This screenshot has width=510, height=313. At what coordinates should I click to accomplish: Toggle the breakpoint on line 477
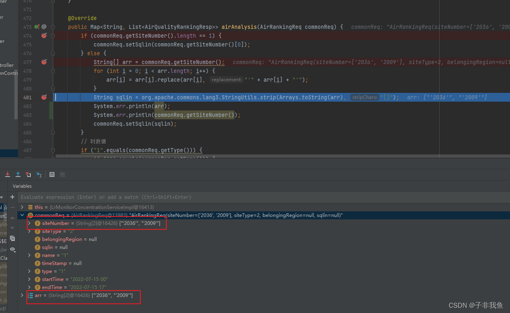coord(44,62)
